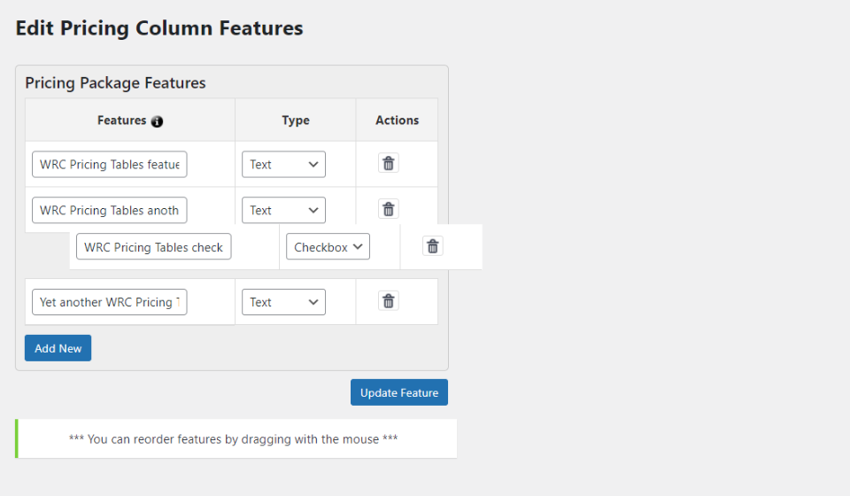Click the Update Feature button
The image size is (850, 496).
399,392
